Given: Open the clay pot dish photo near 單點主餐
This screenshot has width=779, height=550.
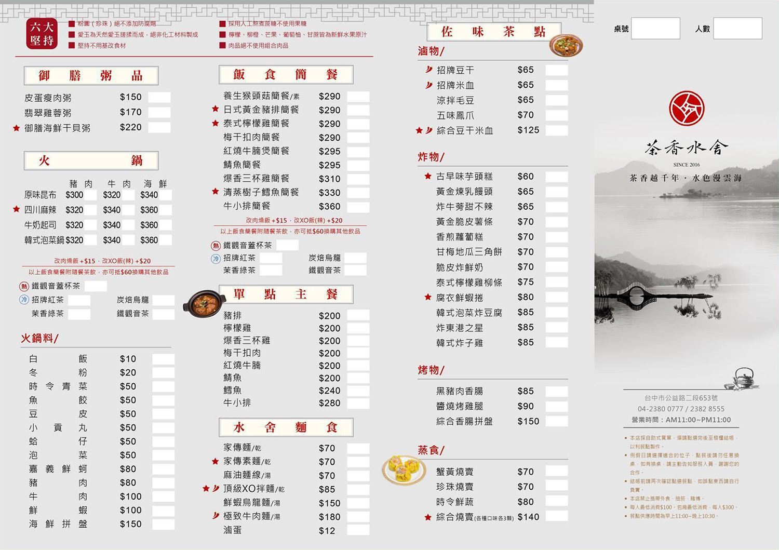Looking at the screenshot, I should (204, 303).
